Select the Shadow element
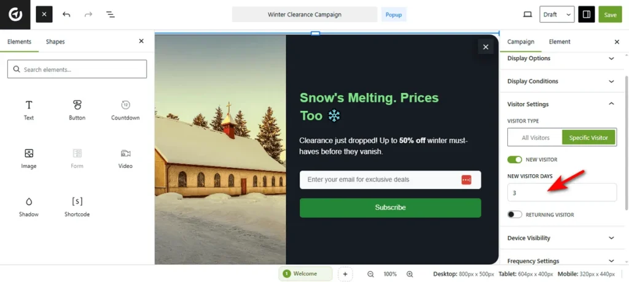This screenshot has height=282, width=629. tap(29, 207)
